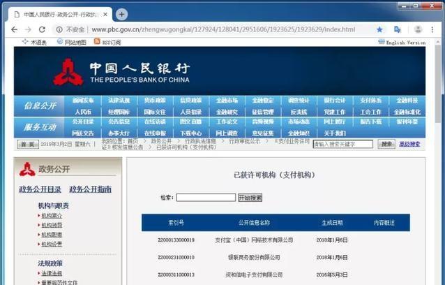Reload the page with the refresh icon
The width and height of the screenshot is (445, 285).
(43, 29)
